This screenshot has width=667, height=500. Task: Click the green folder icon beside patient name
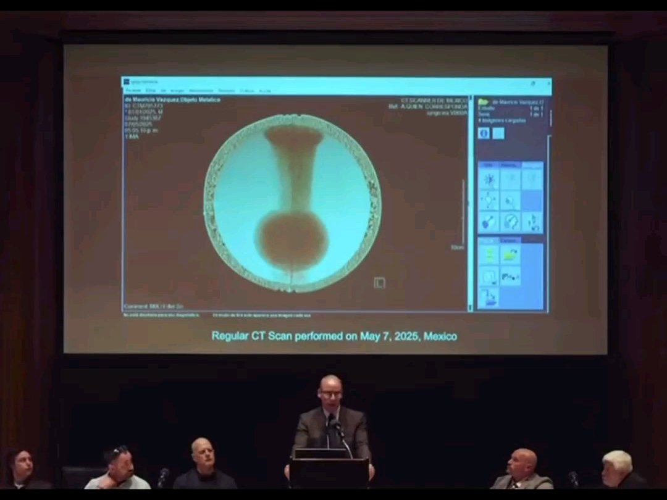click(x=483, y=102)
